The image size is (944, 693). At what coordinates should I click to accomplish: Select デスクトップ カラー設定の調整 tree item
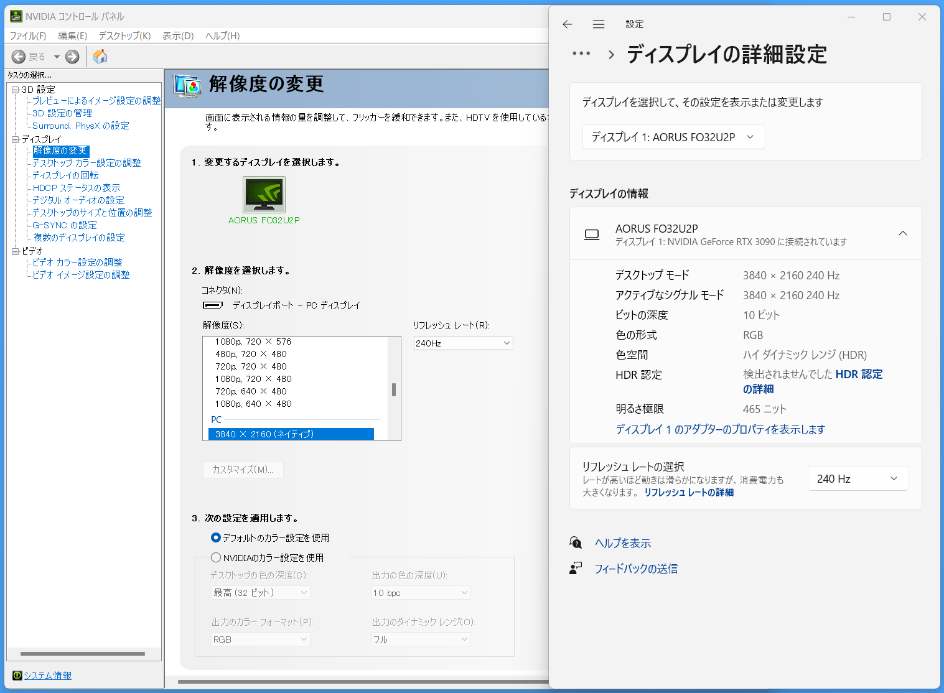click(86, 163)
